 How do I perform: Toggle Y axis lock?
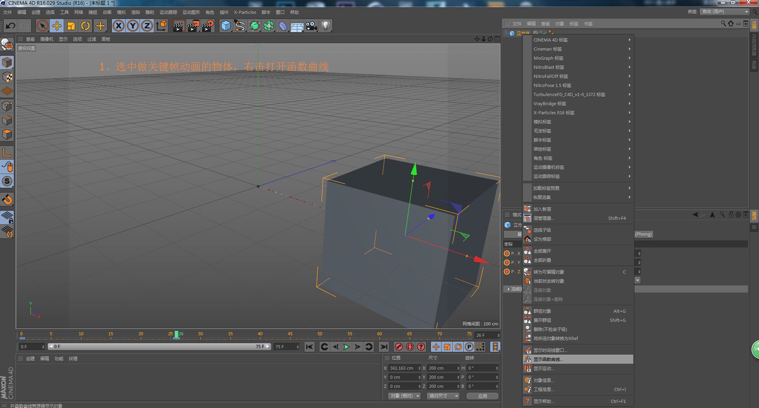click(x=133, y=26)
